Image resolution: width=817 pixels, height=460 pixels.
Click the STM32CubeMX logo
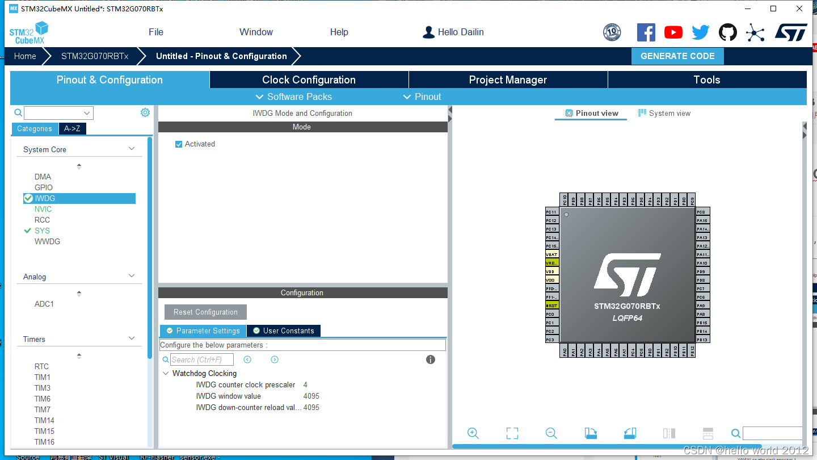pos(28,32)
